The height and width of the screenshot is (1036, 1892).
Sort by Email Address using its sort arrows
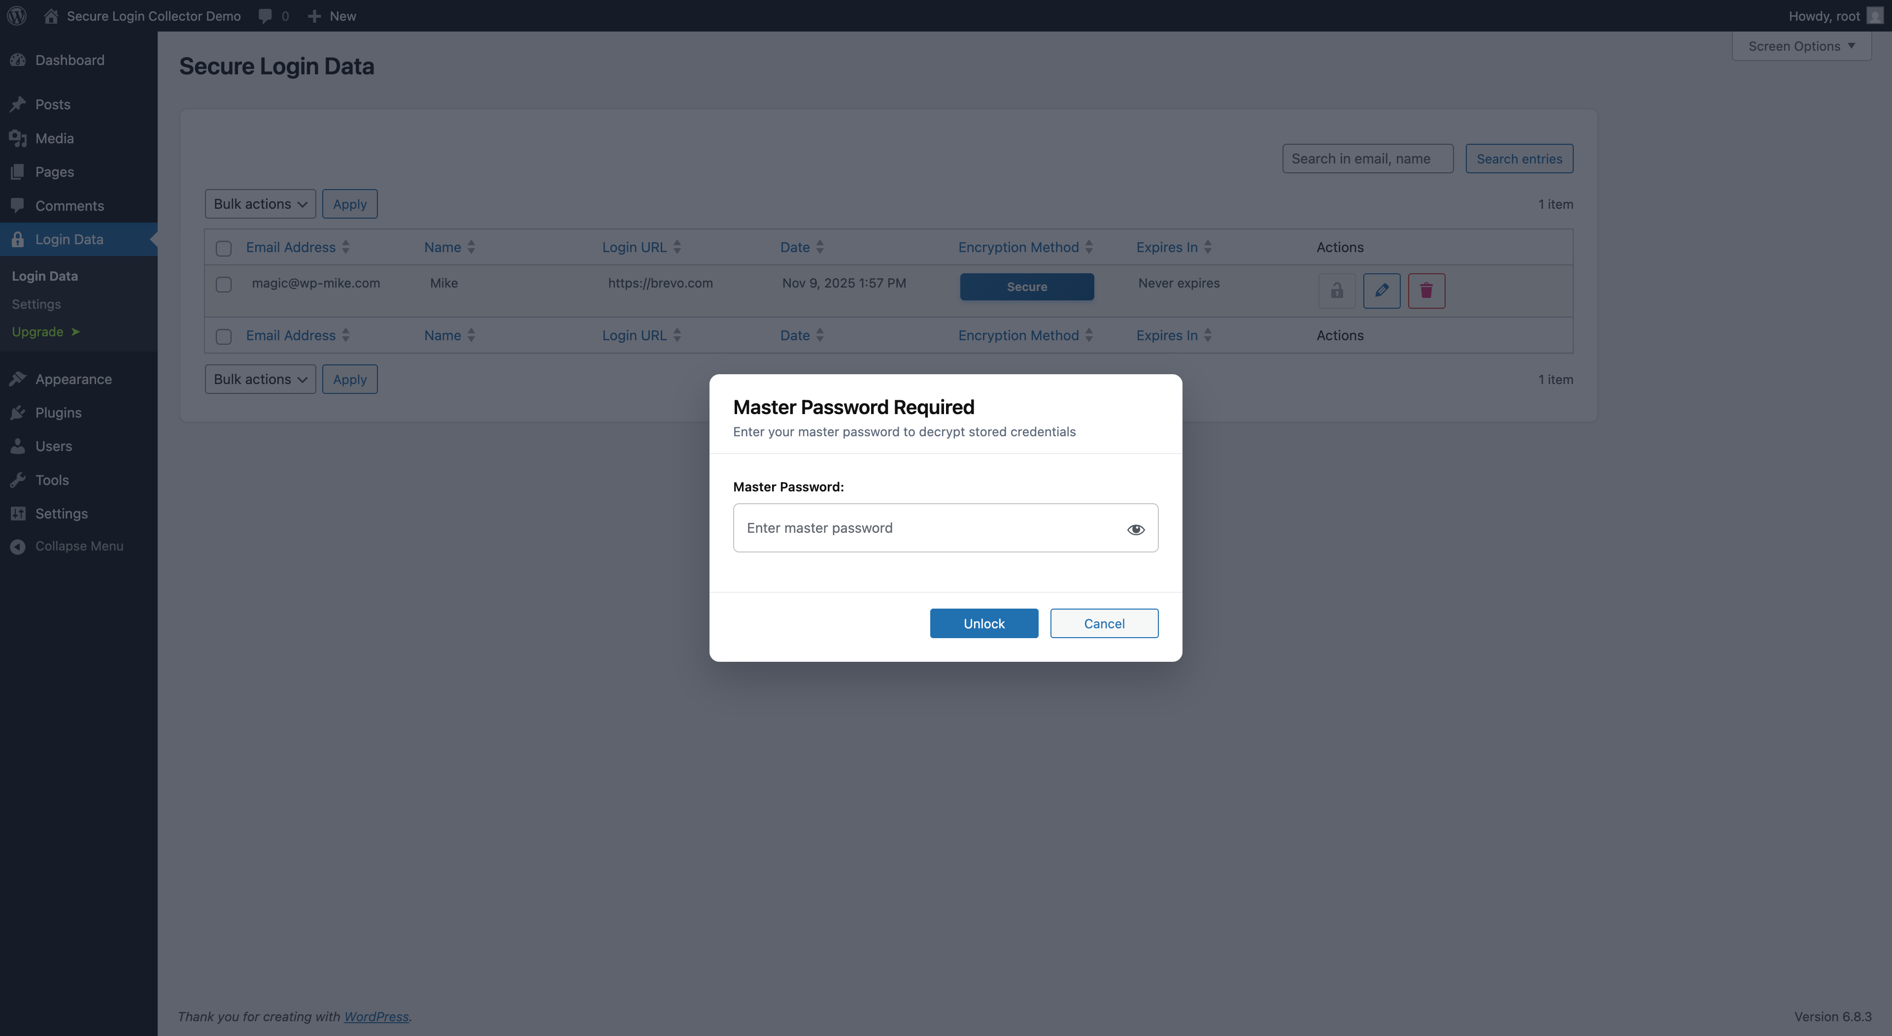(346, 247)
